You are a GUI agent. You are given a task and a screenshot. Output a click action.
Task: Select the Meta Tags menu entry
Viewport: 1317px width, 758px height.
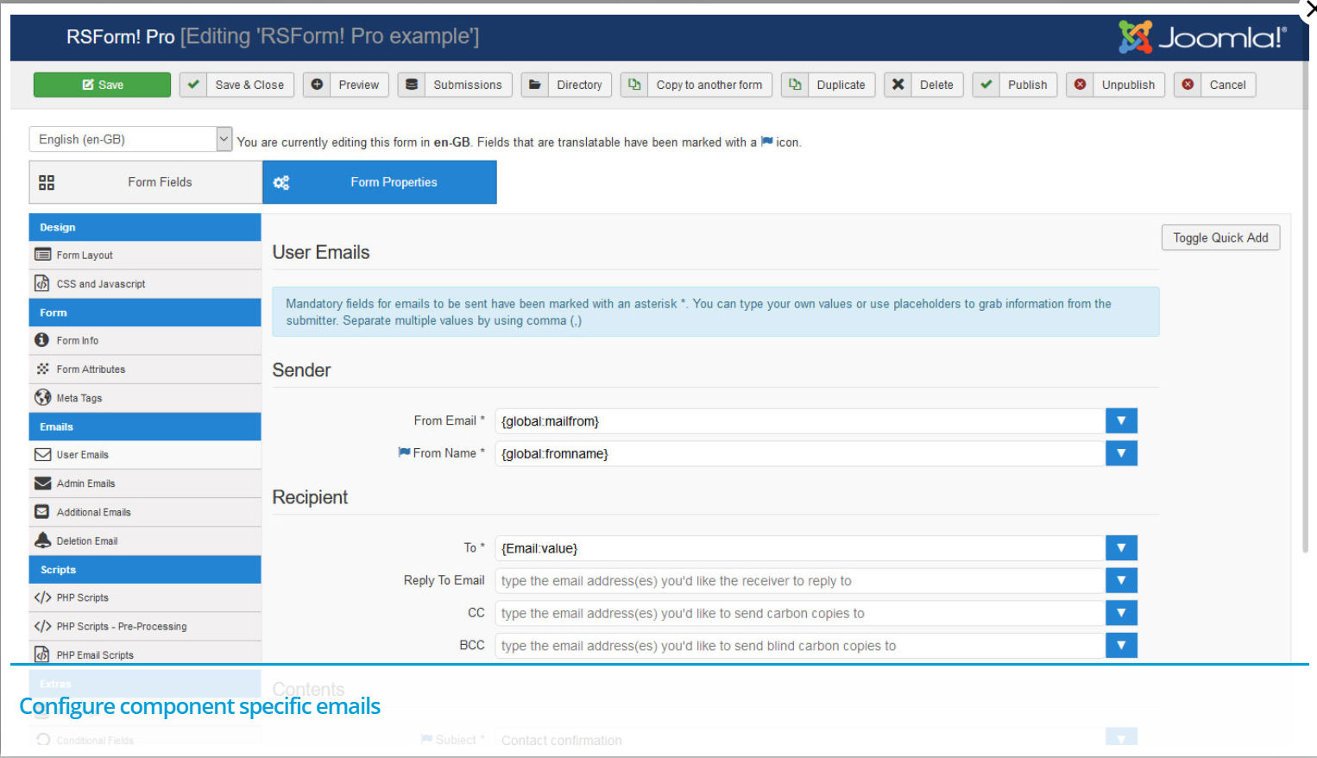(145, 398)
